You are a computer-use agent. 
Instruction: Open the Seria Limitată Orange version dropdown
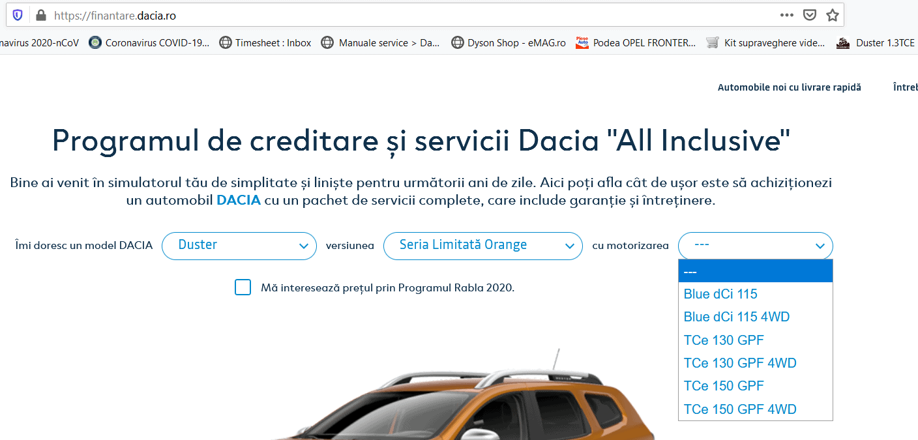[x=482, y=246]
